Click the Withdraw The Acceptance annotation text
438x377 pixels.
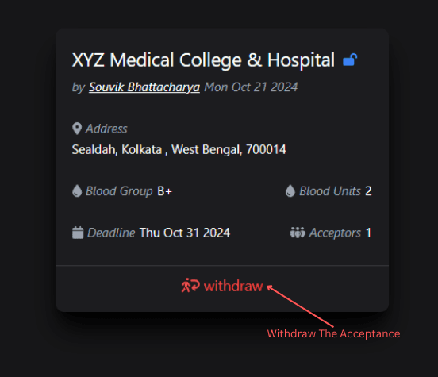click(x=333, y=333)
